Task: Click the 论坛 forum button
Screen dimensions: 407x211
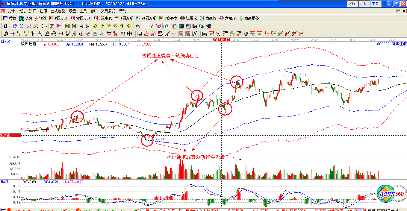Action: [364, 4]
